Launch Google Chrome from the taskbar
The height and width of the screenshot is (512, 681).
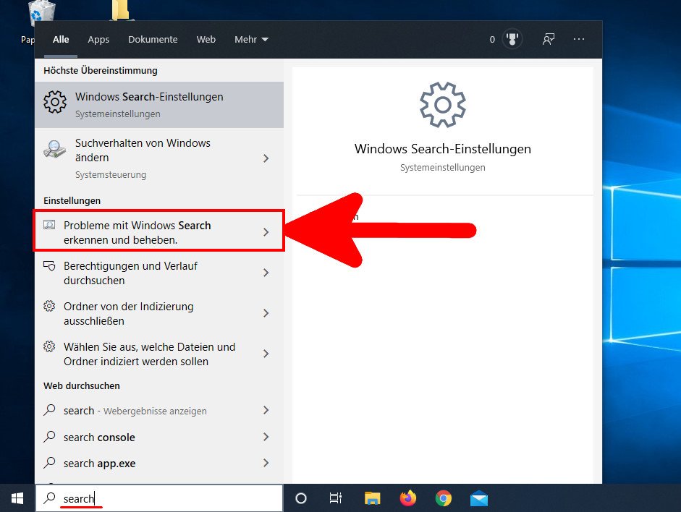[444, 498]
